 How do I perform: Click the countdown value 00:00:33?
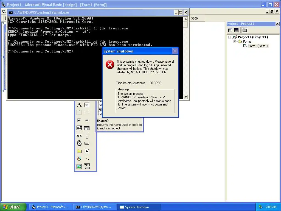click(x=155, y=83)
